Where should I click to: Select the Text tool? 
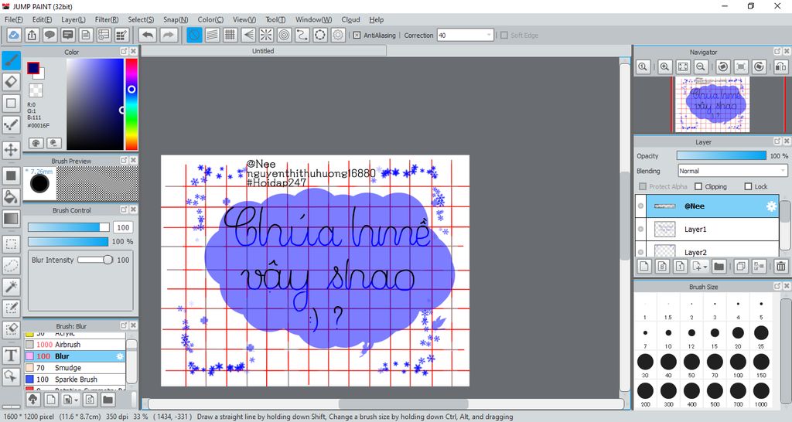tap(11, 356)
